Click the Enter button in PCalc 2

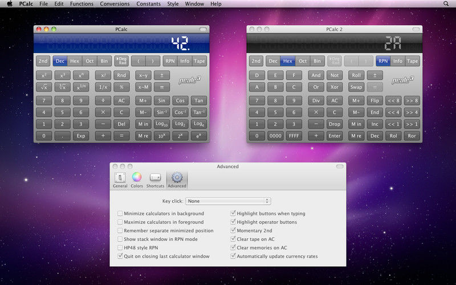point(335,136)
